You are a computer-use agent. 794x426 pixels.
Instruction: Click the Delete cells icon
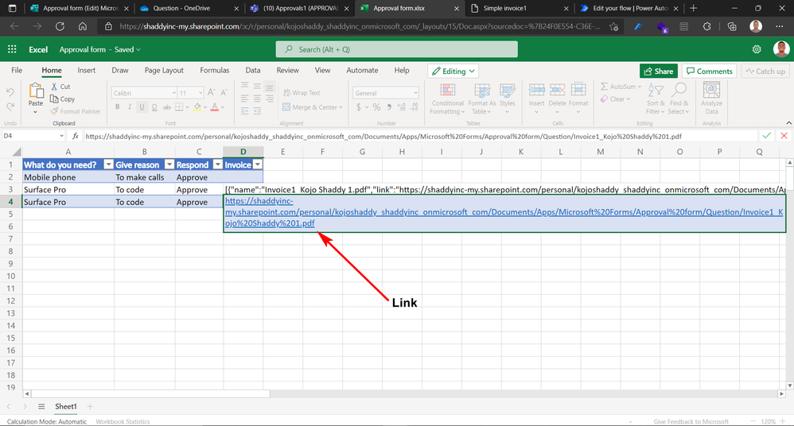[557, 91]
